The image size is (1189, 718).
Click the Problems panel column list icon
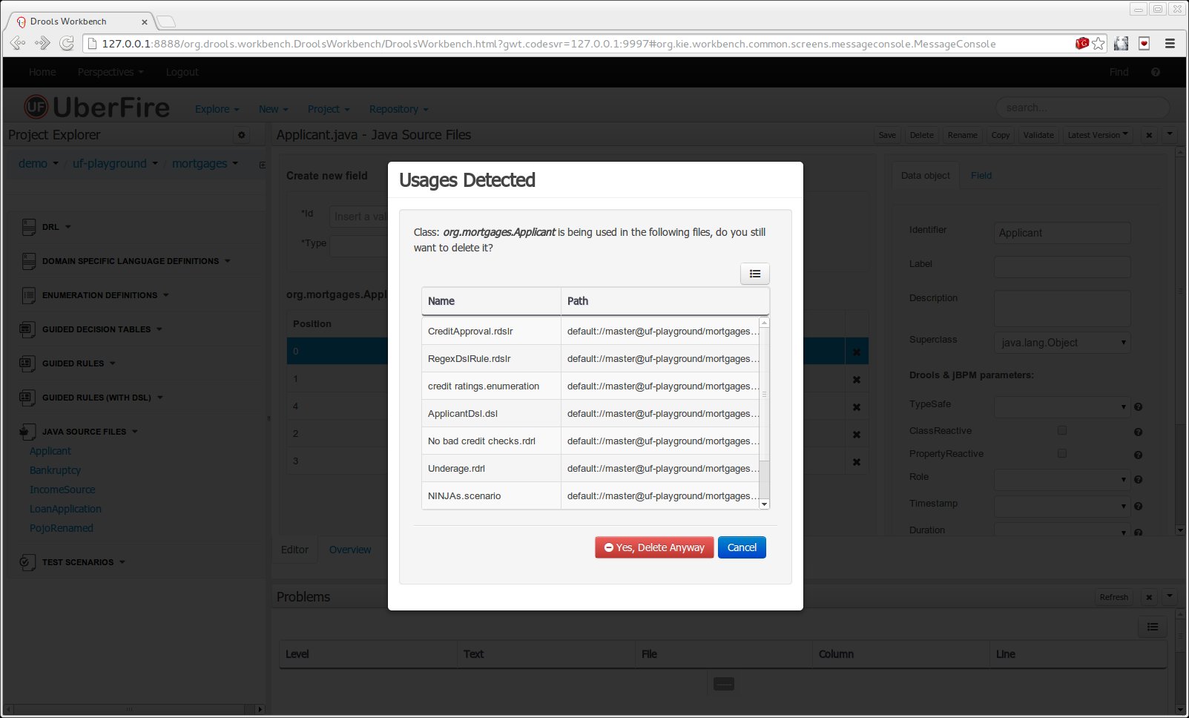pyautogui.click(x=1152, y=627)
